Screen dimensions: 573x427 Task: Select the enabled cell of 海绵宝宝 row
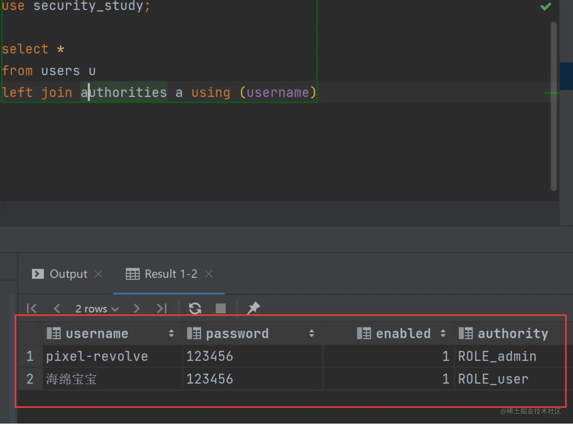(x=389, y=379)
